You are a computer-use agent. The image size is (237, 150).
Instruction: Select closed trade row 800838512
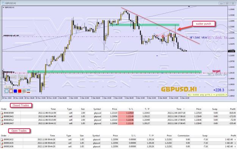(118, 120)
